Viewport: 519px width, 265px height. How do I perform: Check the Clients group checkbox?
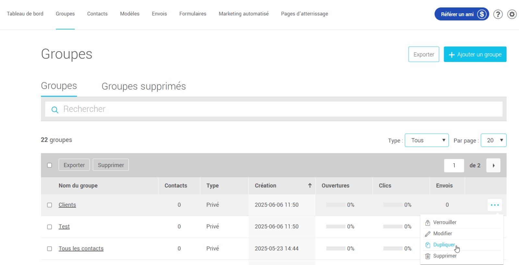[x=50, y=205]
